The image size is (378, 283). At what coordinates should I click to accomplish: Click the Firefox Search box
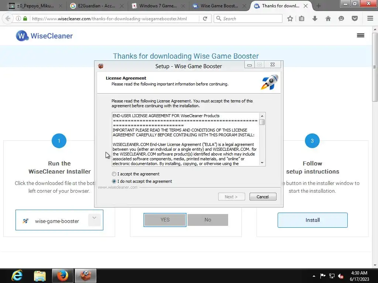pos(248,18)
